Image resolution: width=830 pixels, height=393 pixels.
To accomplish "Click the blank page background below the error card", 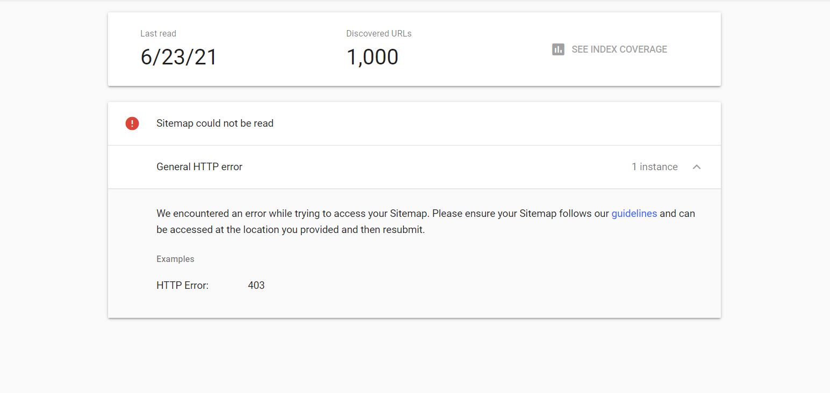I will (414, 355).
